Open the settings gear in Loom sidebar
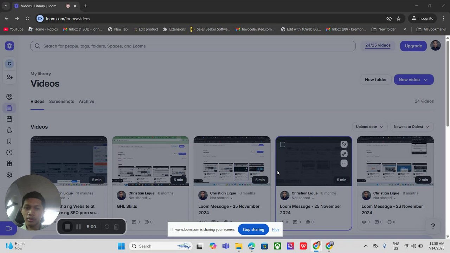Screen dimensions: 450x253 [x=9, y=175]
